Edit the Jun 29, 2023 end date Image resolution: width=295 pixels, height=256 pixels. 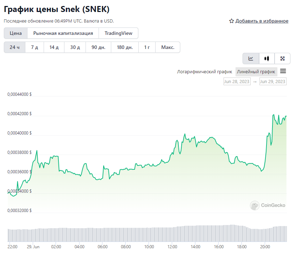pos(273,81)
